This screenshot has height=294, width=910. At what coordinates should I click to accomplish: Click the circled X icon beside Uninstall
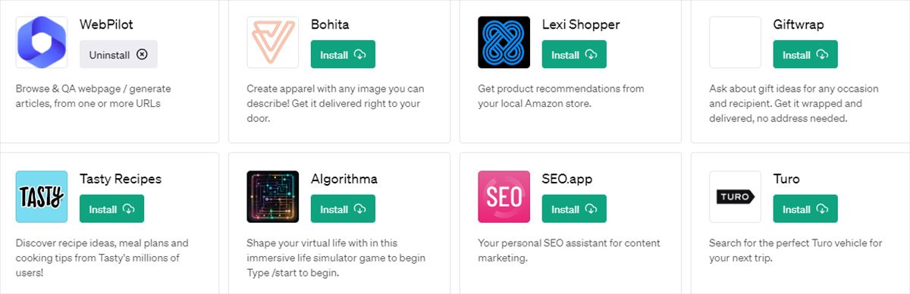click(143, 55)
